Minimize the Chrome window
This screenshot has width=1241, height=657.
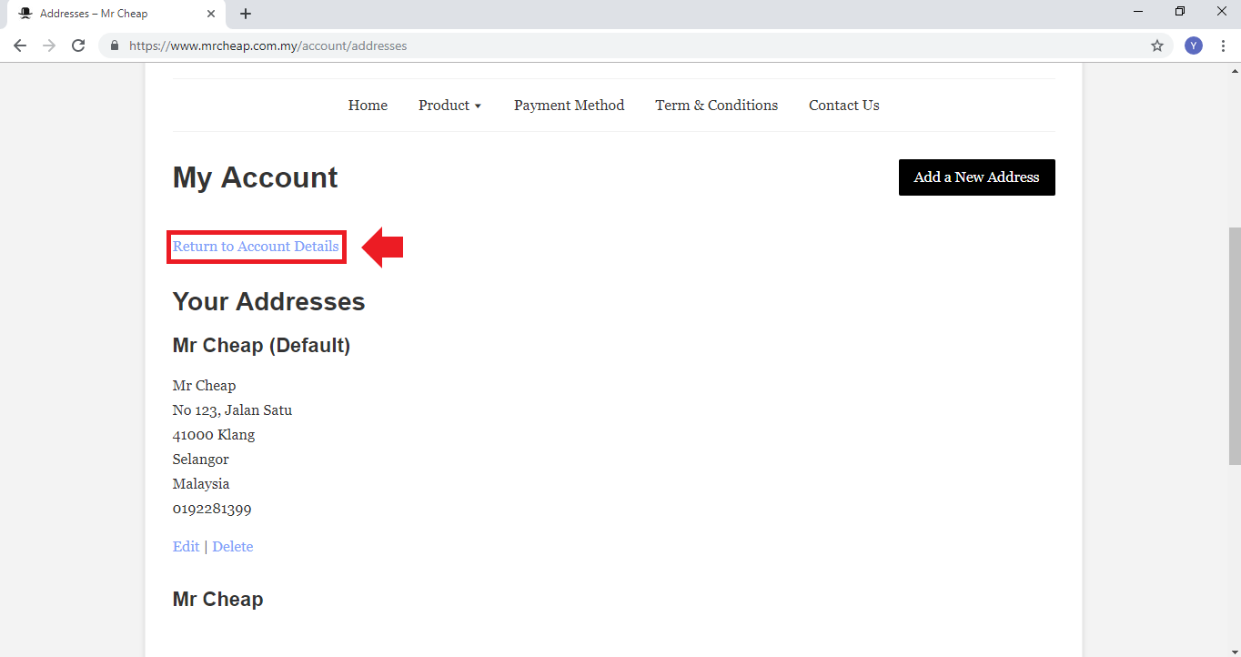tap(1138, 12)
